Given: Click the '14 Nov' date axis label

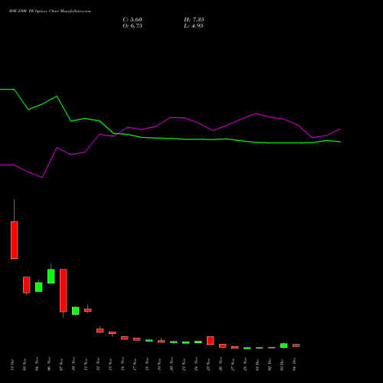Looking at the screenshot, I should click(x=123, y=365).
